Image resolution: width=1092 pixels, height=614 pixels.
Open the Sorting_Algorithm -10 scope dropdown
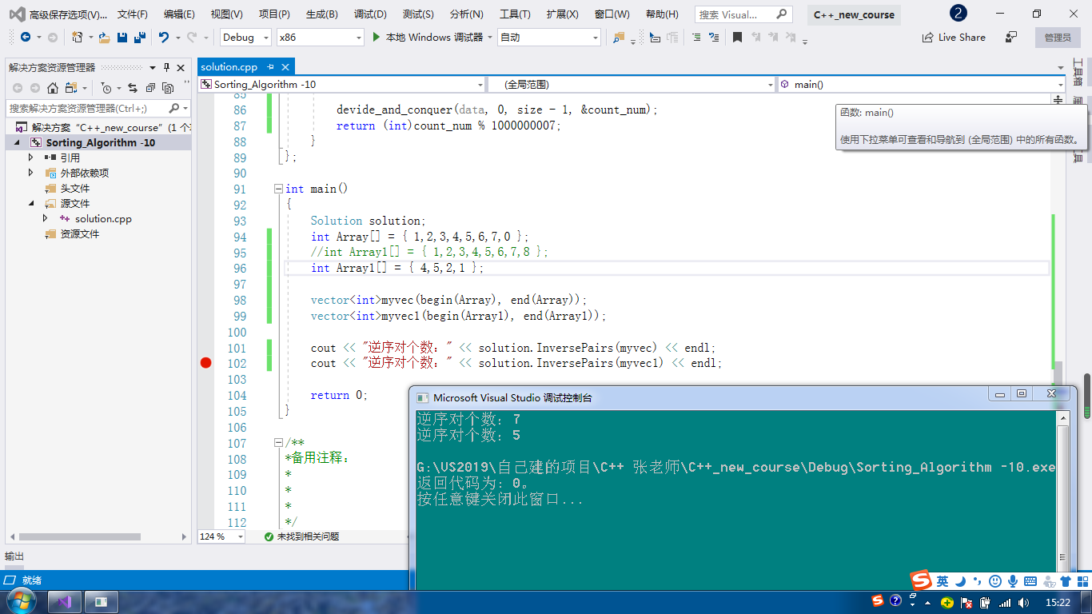coord(480,85)
